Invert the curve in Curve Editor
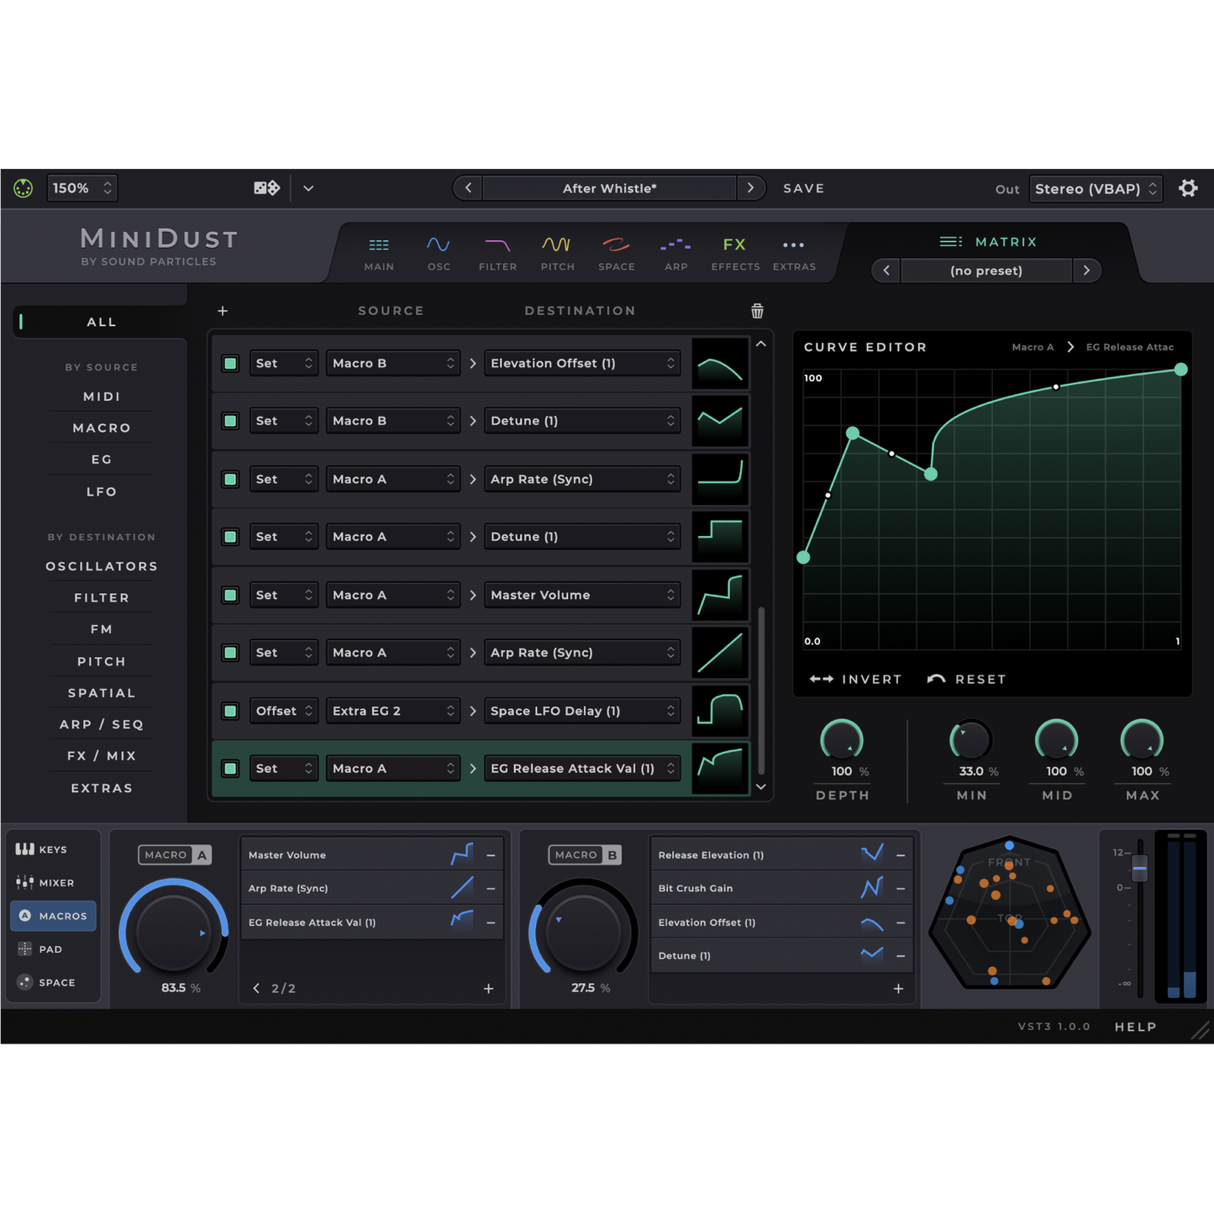1214x1214 pixels. [855, 679]
